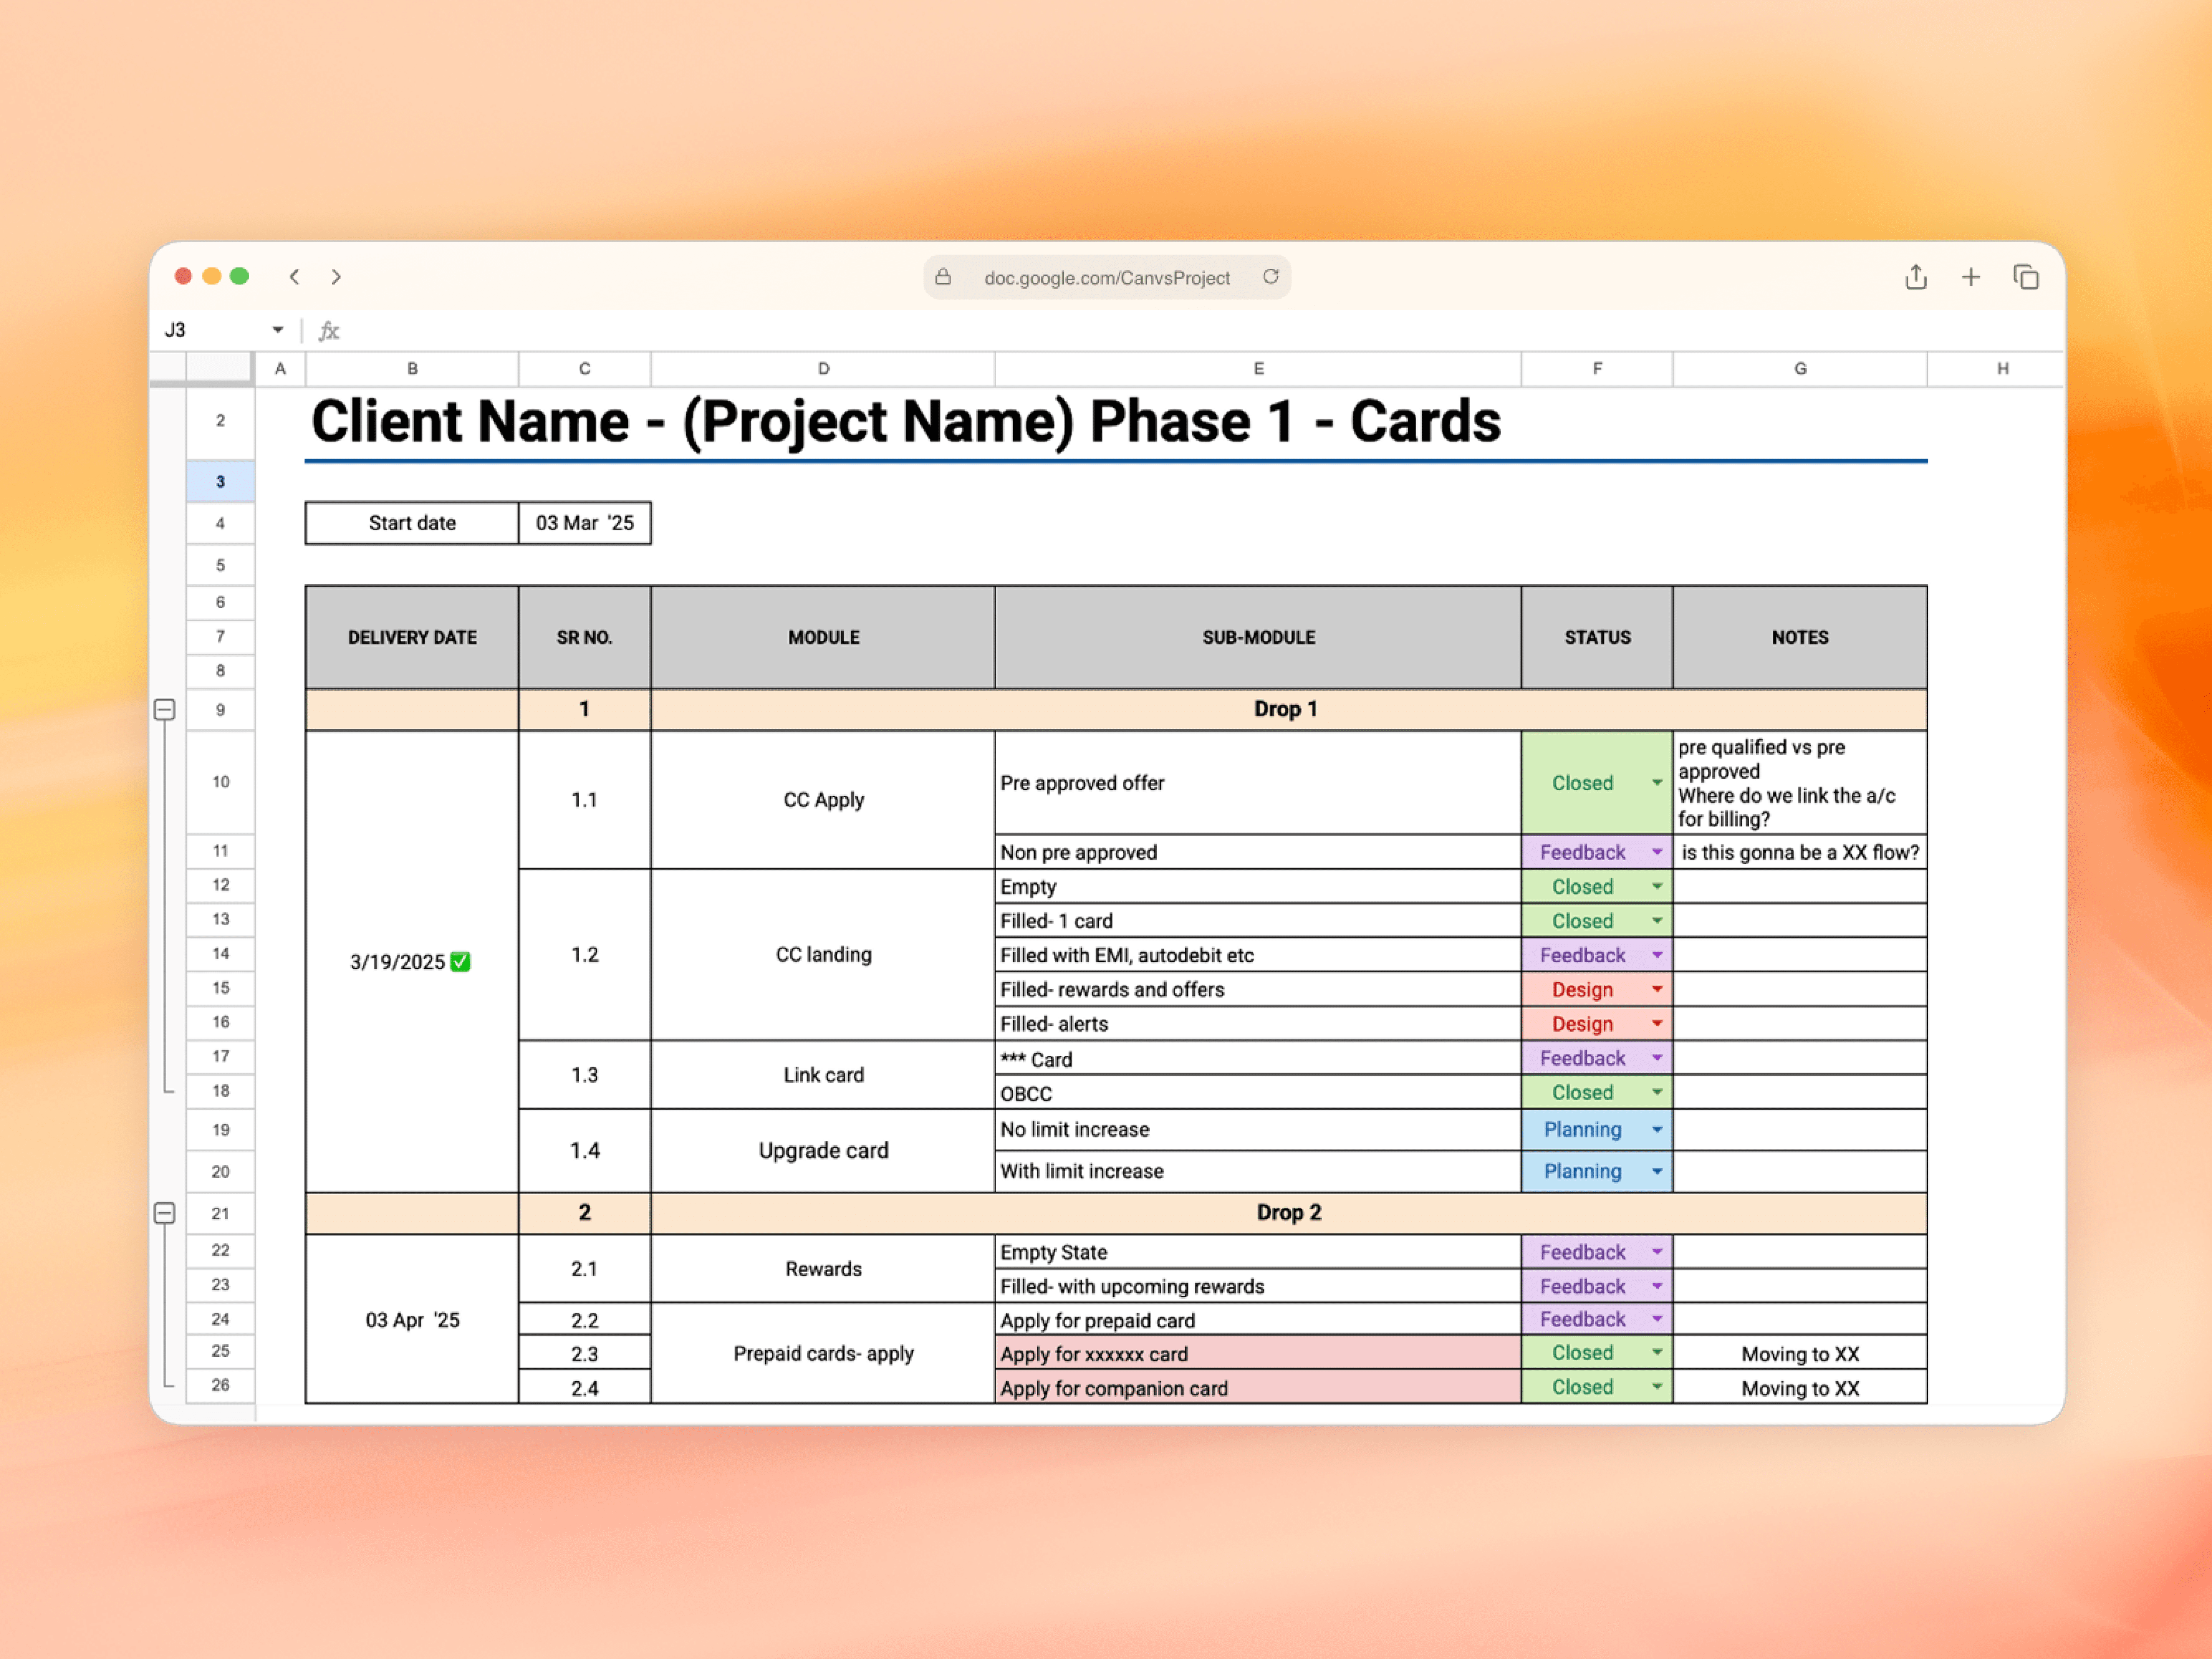Click the fx formula icon
This screenshot has height=1659, width=2212.
[330, 330]
